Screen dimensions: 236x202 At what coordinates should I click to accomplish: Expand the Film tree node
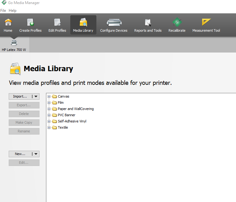pos(49,103)
